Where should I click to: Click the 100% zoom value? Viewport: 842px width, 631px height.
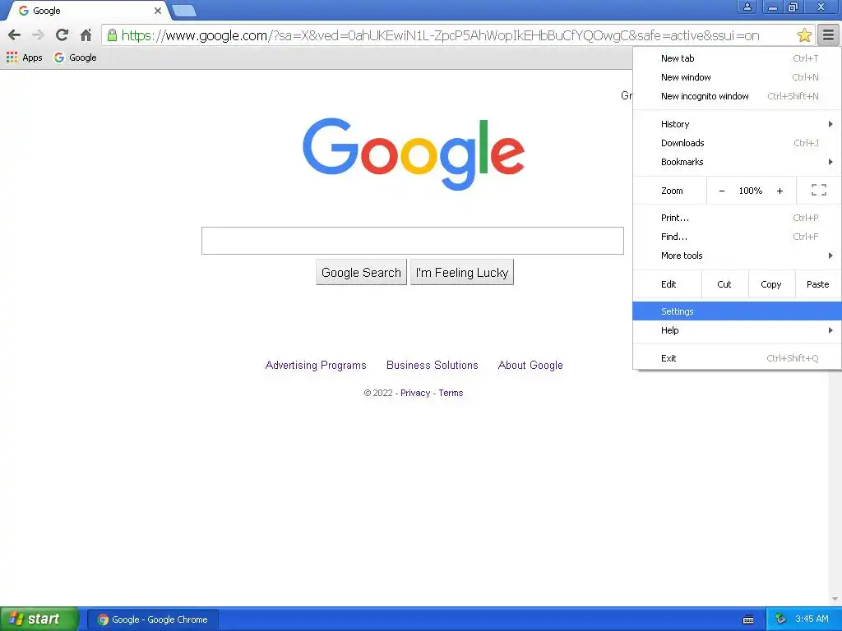coord(750,191)
